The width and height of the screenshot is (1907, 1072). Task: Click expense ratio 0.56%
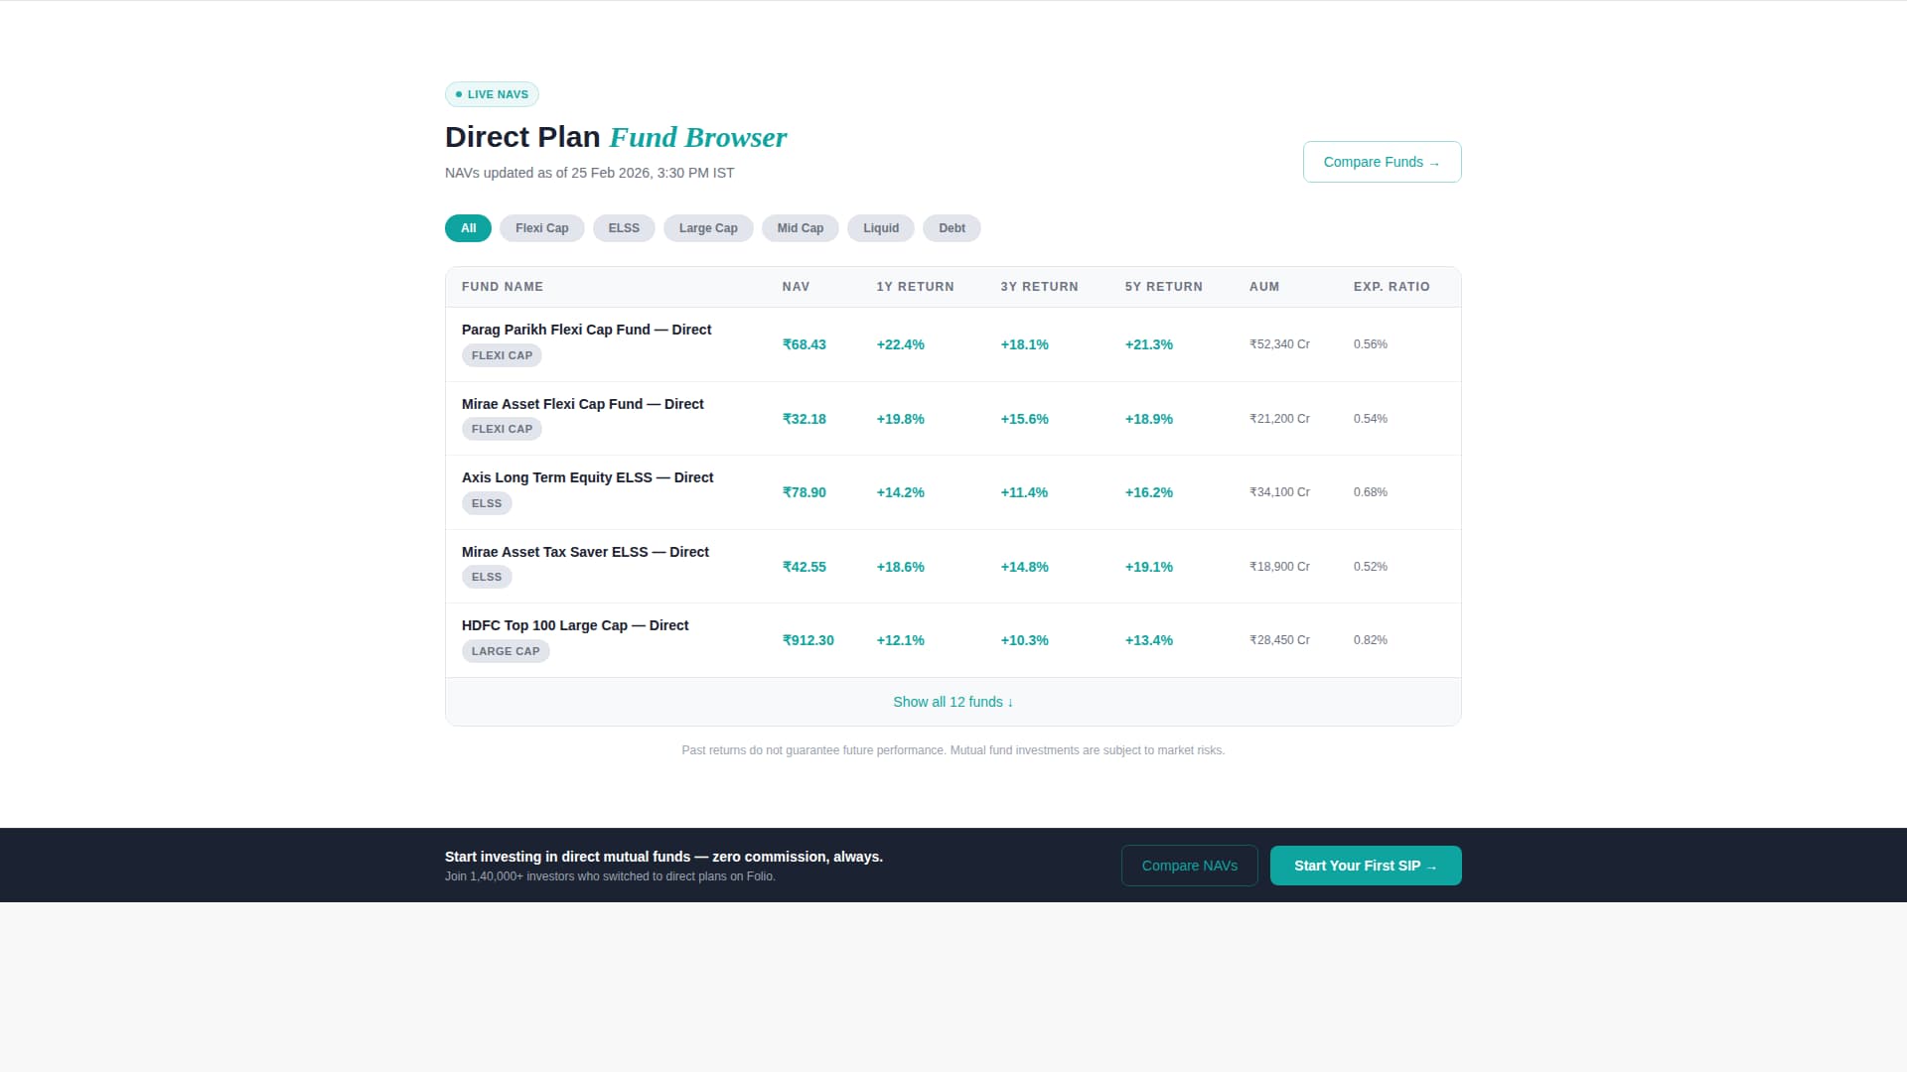1370,344
